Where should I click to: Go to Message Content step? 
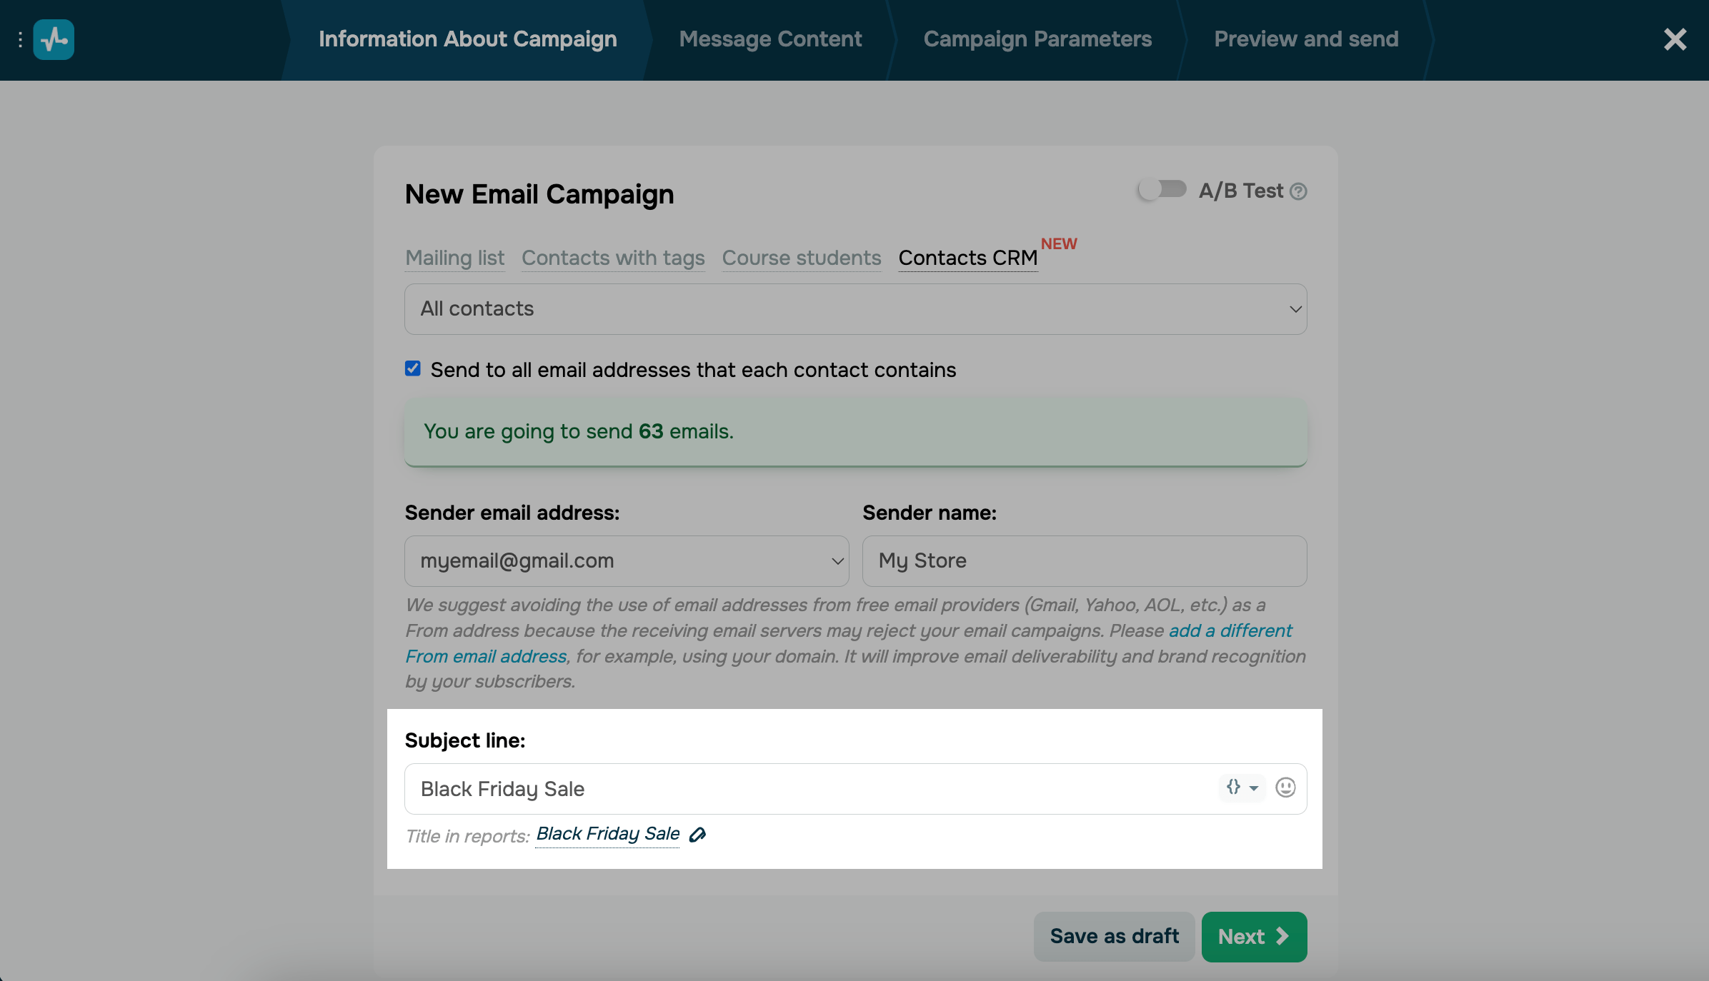pos(770,39)
